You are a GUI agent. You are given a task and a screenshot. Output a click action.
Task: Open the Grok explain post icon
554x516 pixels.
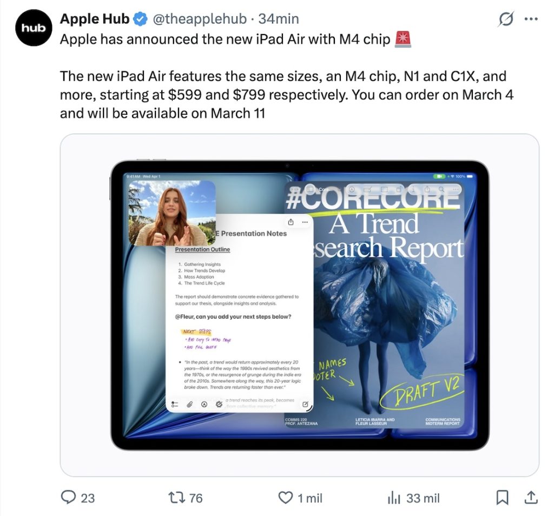pyautogui.click(x=505, y=19)
